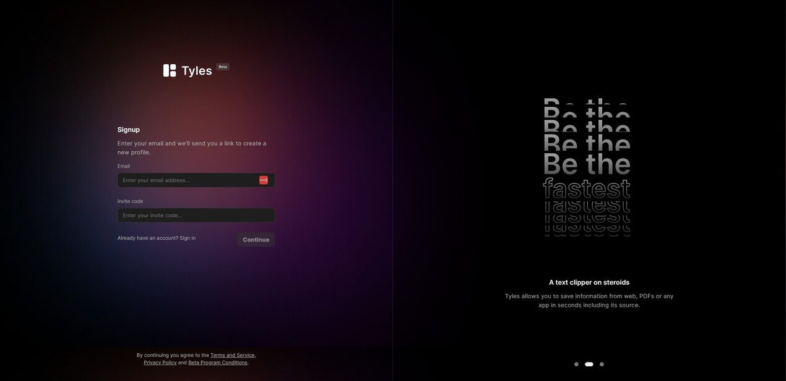The image size is (786, 381).
Task: Open the red password manager icon in Email field
Action: coord(264,180)
